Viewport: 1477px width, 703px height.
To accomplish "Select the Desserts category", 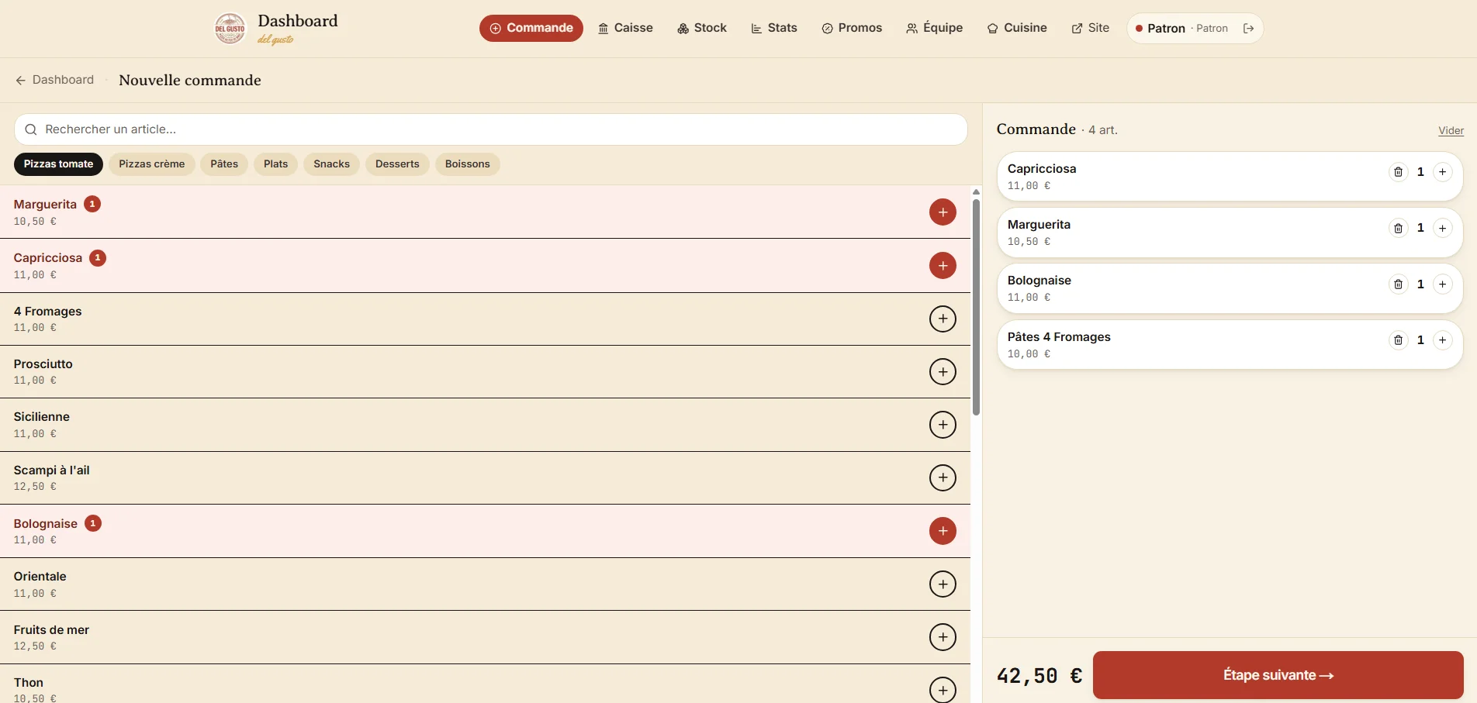I will click(x=397, y=164).
